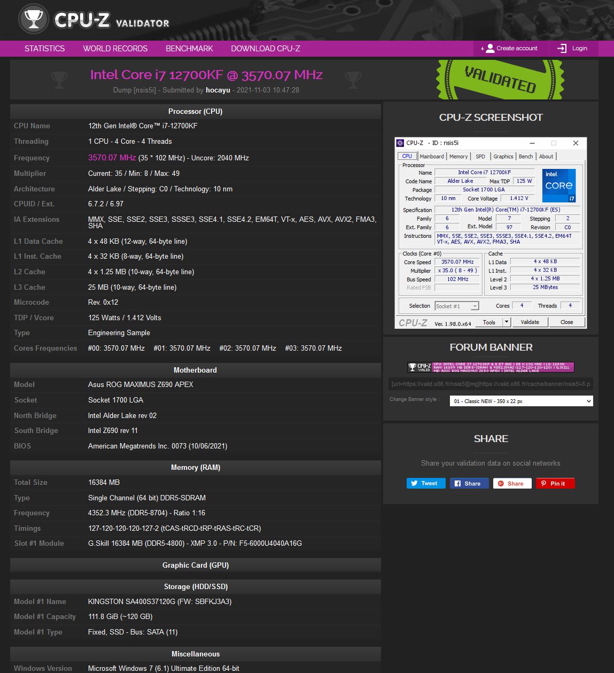The width and height of the screenshot is (614, 673).
Task: Click the green VALIDATED stamp
Action: [x=500, y=79]
